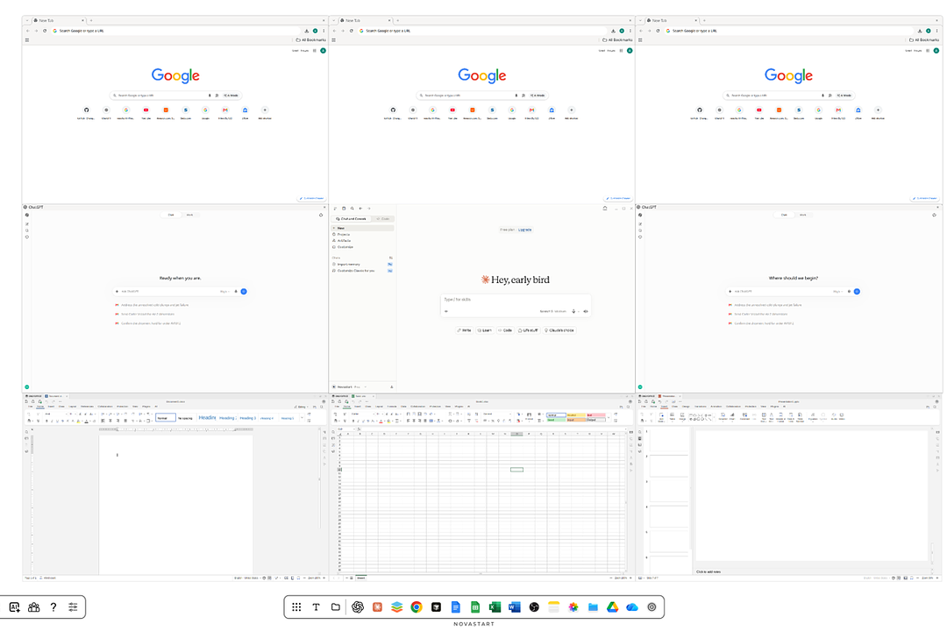Open Google Chrome from the dock
The image size is (947, 631).
[x=417, y=606]
